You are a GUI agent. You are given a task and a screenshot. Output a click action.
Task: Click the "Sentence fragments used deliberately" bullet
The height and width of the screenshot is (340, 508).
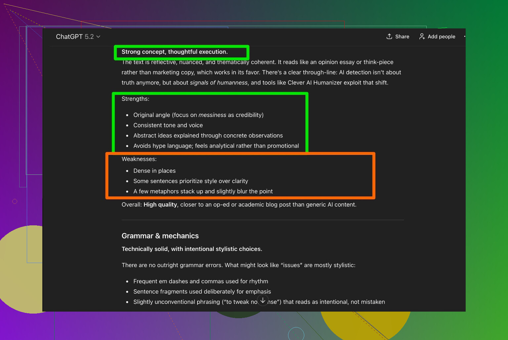pyautogui.click(x=202, y=291)
